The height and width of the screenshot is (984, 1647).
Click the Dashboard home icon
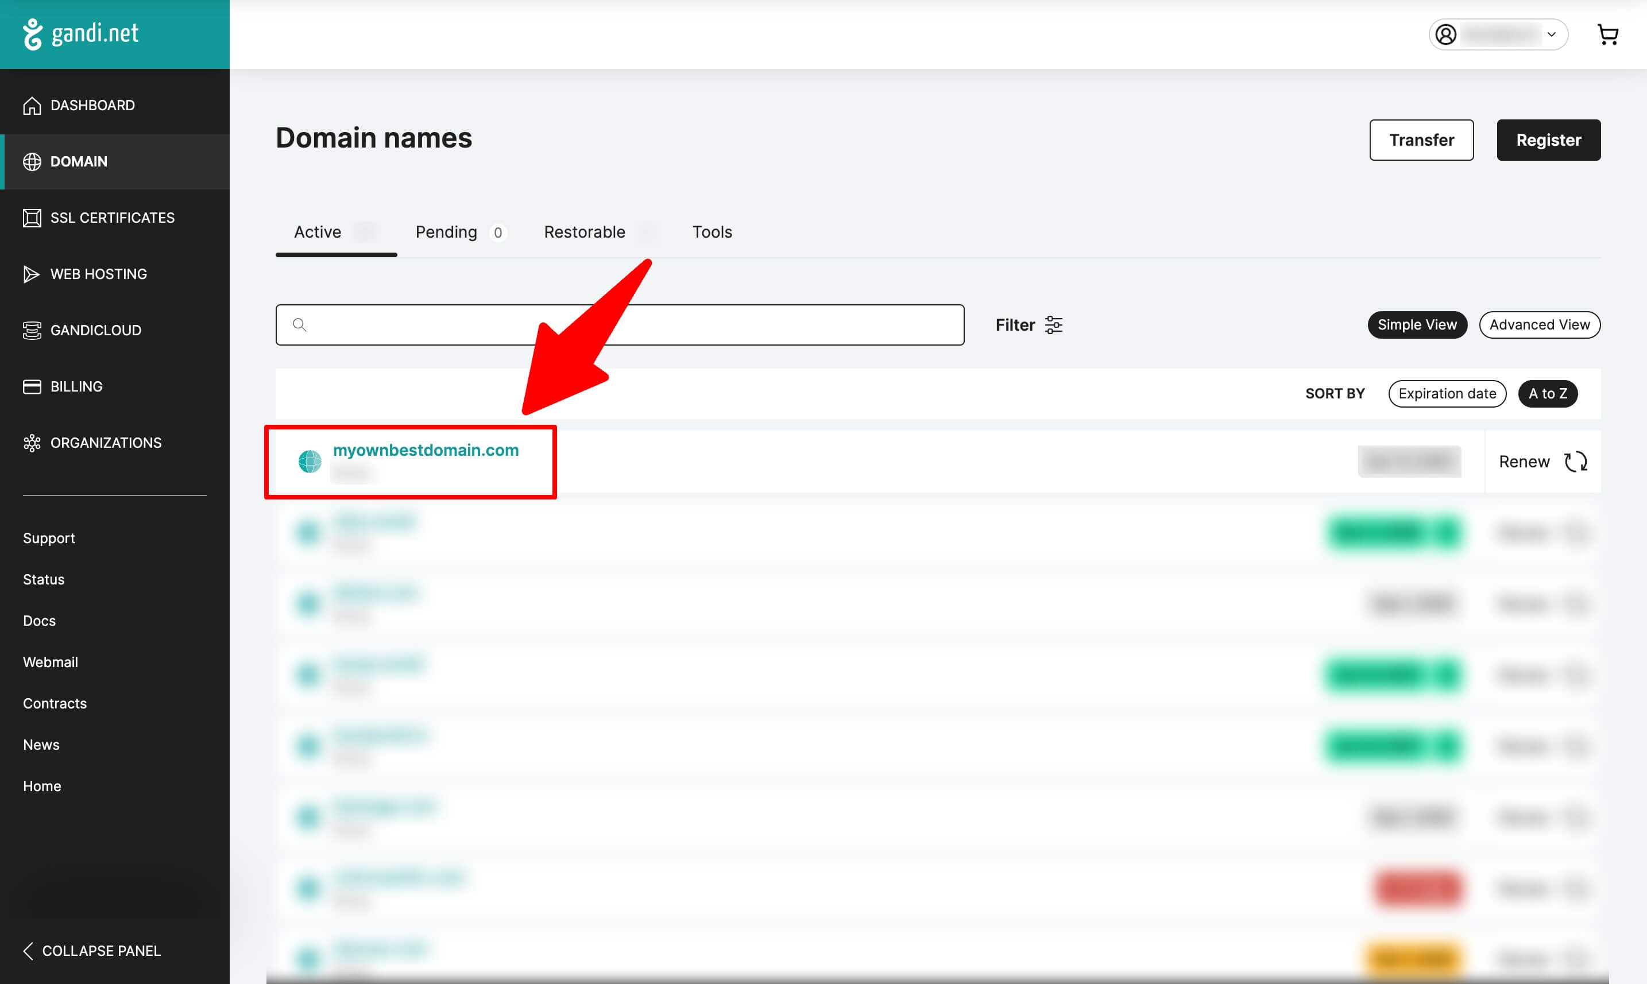pos(32,106)
